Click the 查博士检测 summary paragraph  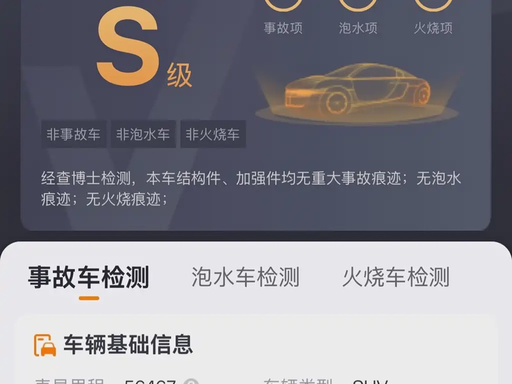[251, 189]
